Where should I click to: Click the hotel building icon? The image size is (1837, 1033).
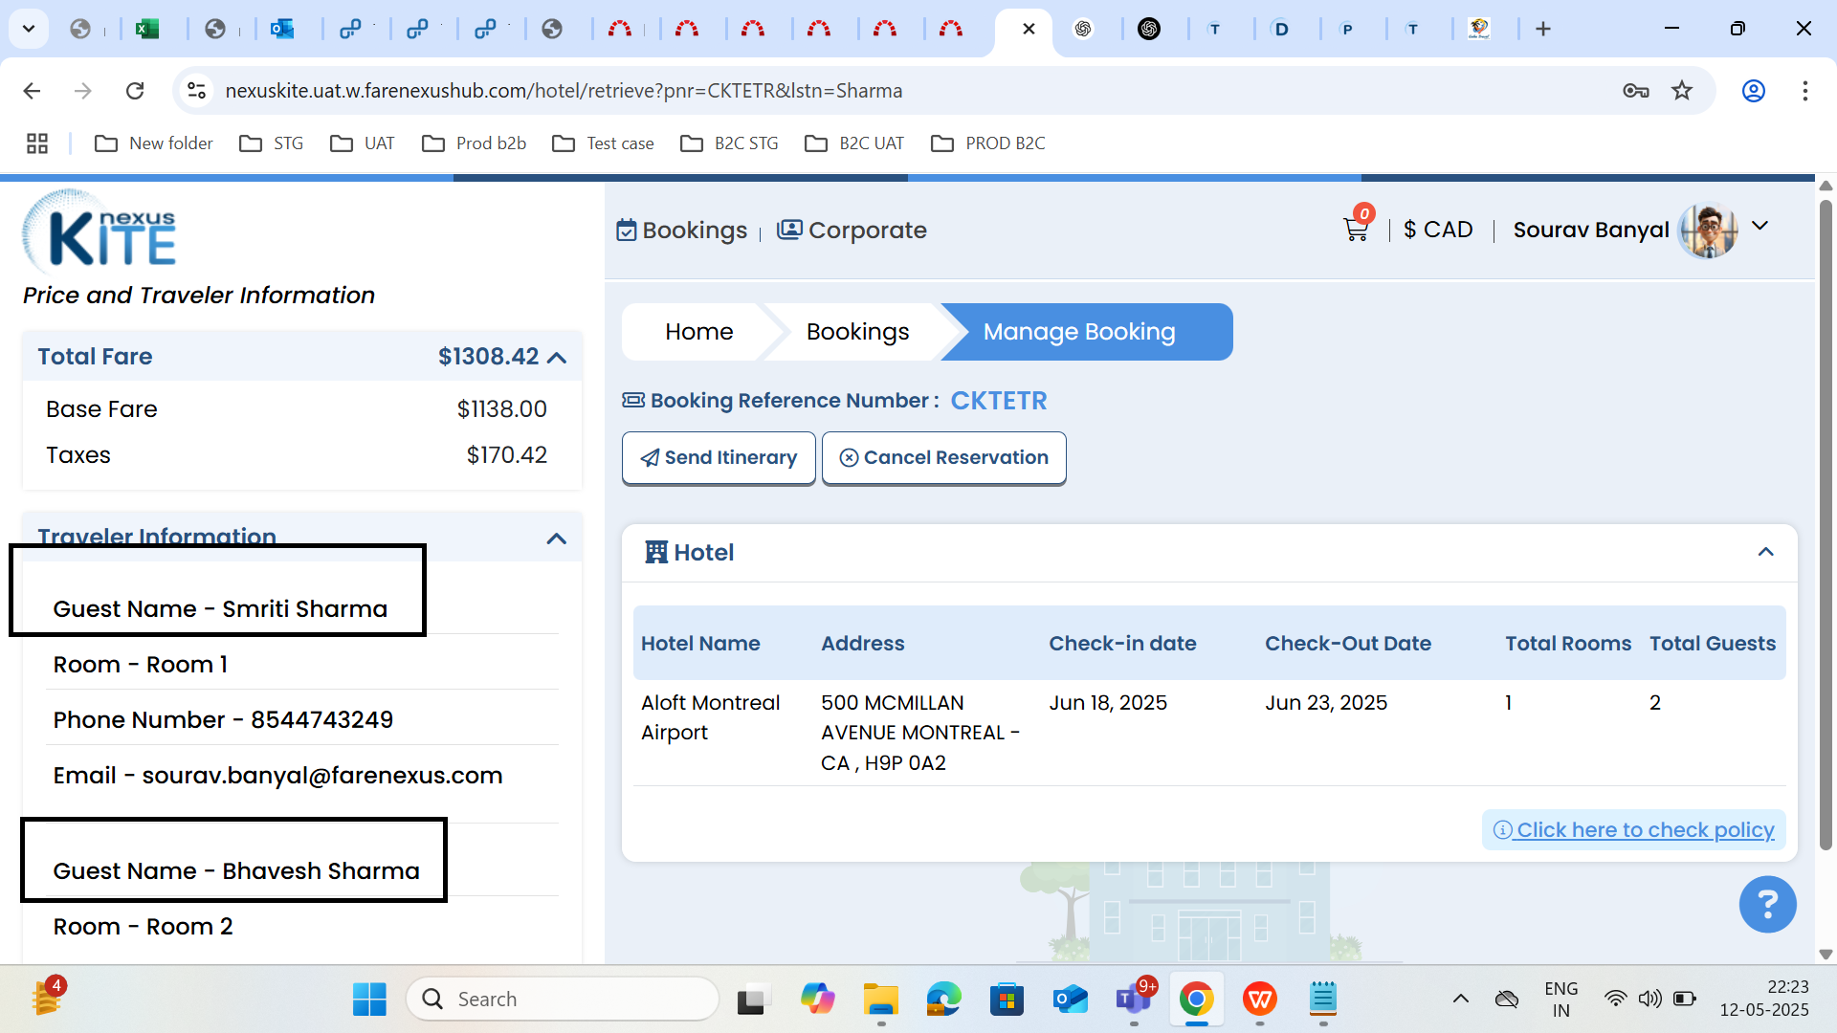[656, 553]
